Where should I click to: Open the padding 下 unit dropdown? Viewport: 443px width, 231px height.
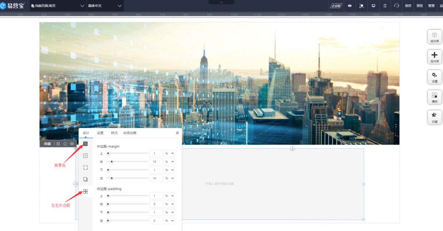169,213
